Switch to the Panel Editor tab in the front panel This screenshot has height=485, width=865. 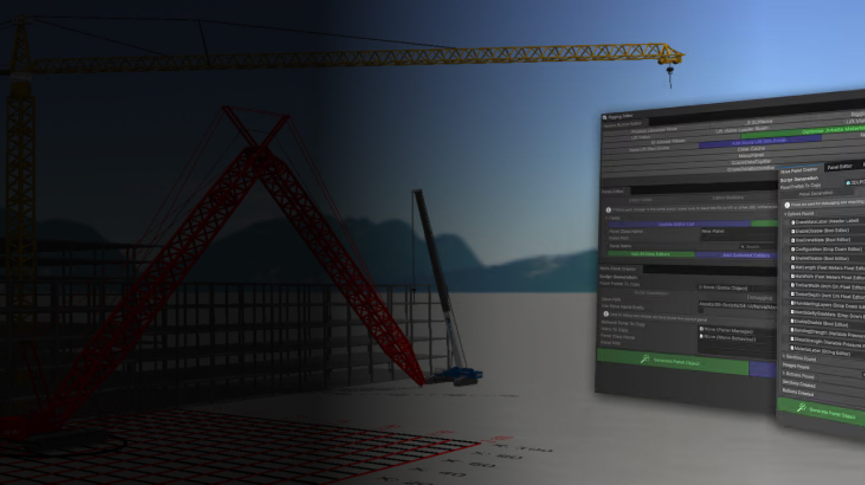click(840, 167)
